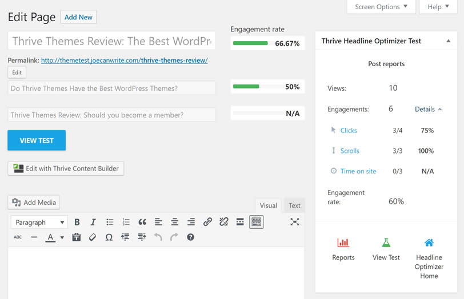Toggle italic formatting in editor toolbar

tap(93, 222)
